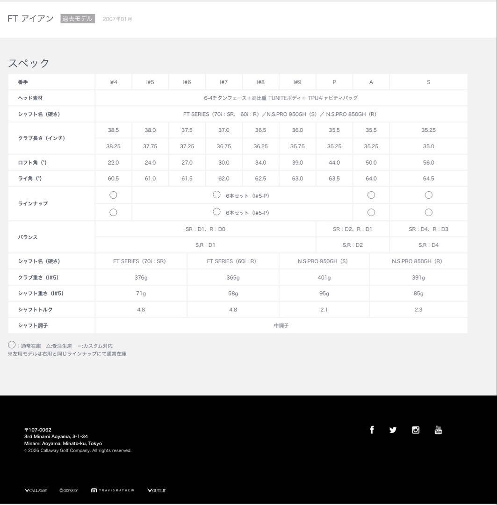Viewport: 497px width, 505px height.
Task: Click the TravisMathew logo in footer
Action: point(113,491)
